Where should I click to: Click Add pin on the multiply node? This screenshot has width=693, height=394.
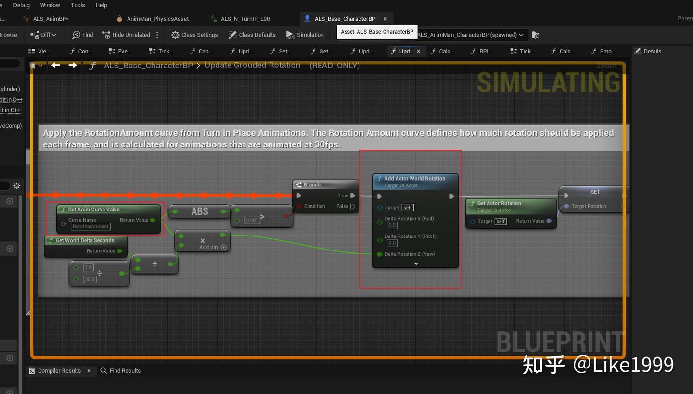[213, 247]
